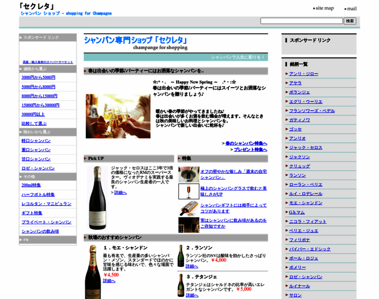Open シャンパンの飲み頃 link
Screen dimensions: 379x299
pyautogui.click(x=40, y=231)
